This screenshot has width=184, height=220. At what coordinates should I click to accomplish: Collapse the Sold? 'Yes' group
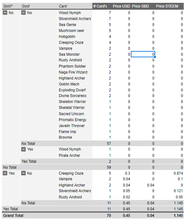[5, 173]
